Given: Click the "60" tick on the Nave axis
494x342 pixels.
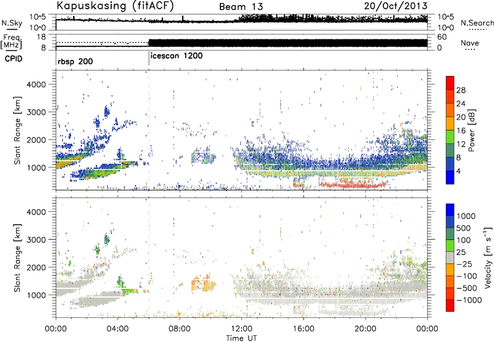Looking at the screenshot, I should [442, 37].
